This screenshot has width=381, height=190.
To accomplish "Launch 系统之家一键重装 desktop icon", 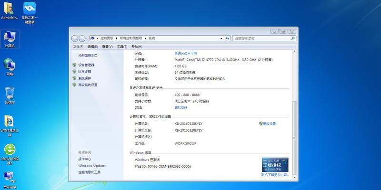I will coord(30,13).
